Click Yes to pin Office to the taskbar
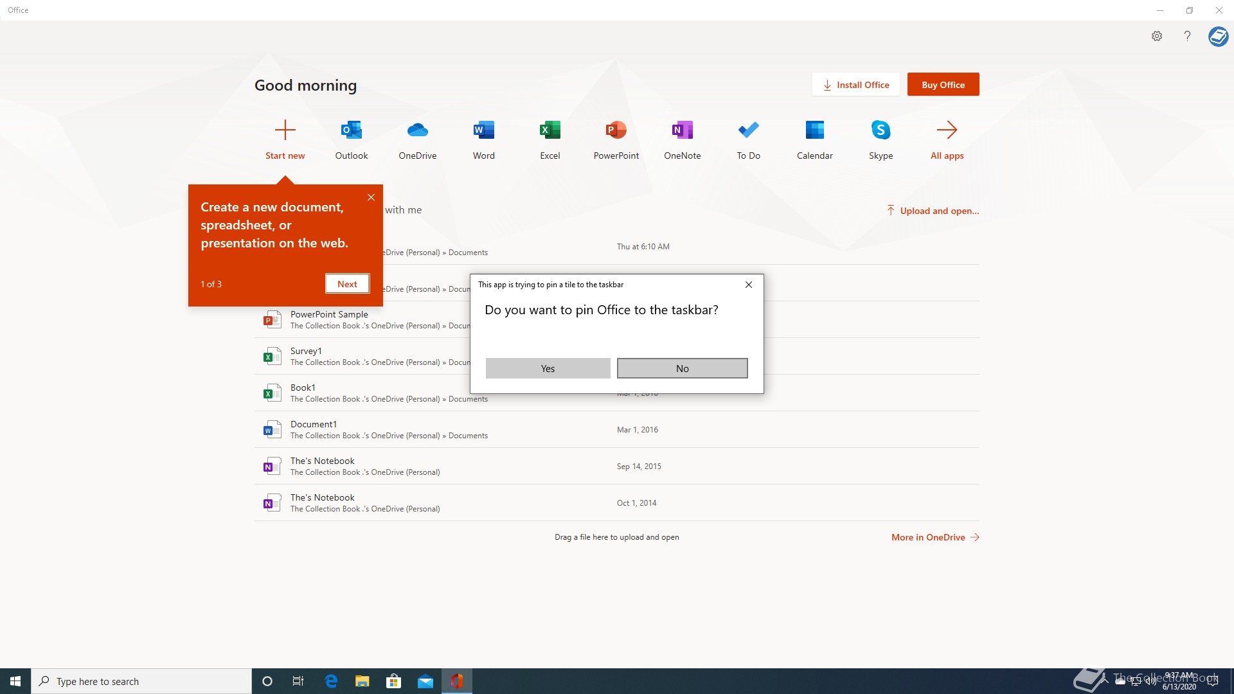Viewport: 1234px width, 694px height. click(x=548, y=368)
